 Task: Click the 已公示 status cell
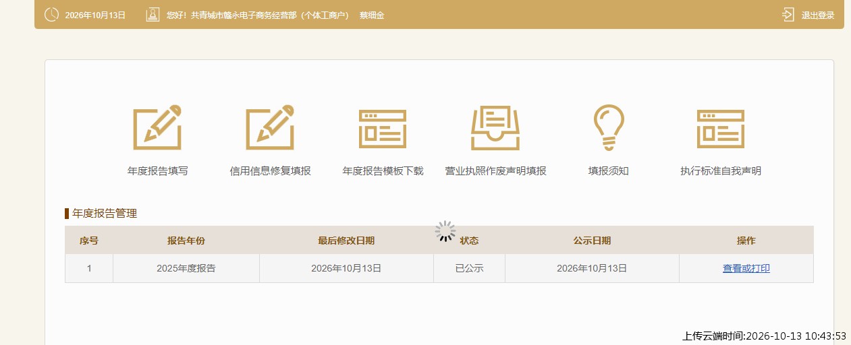470,268
